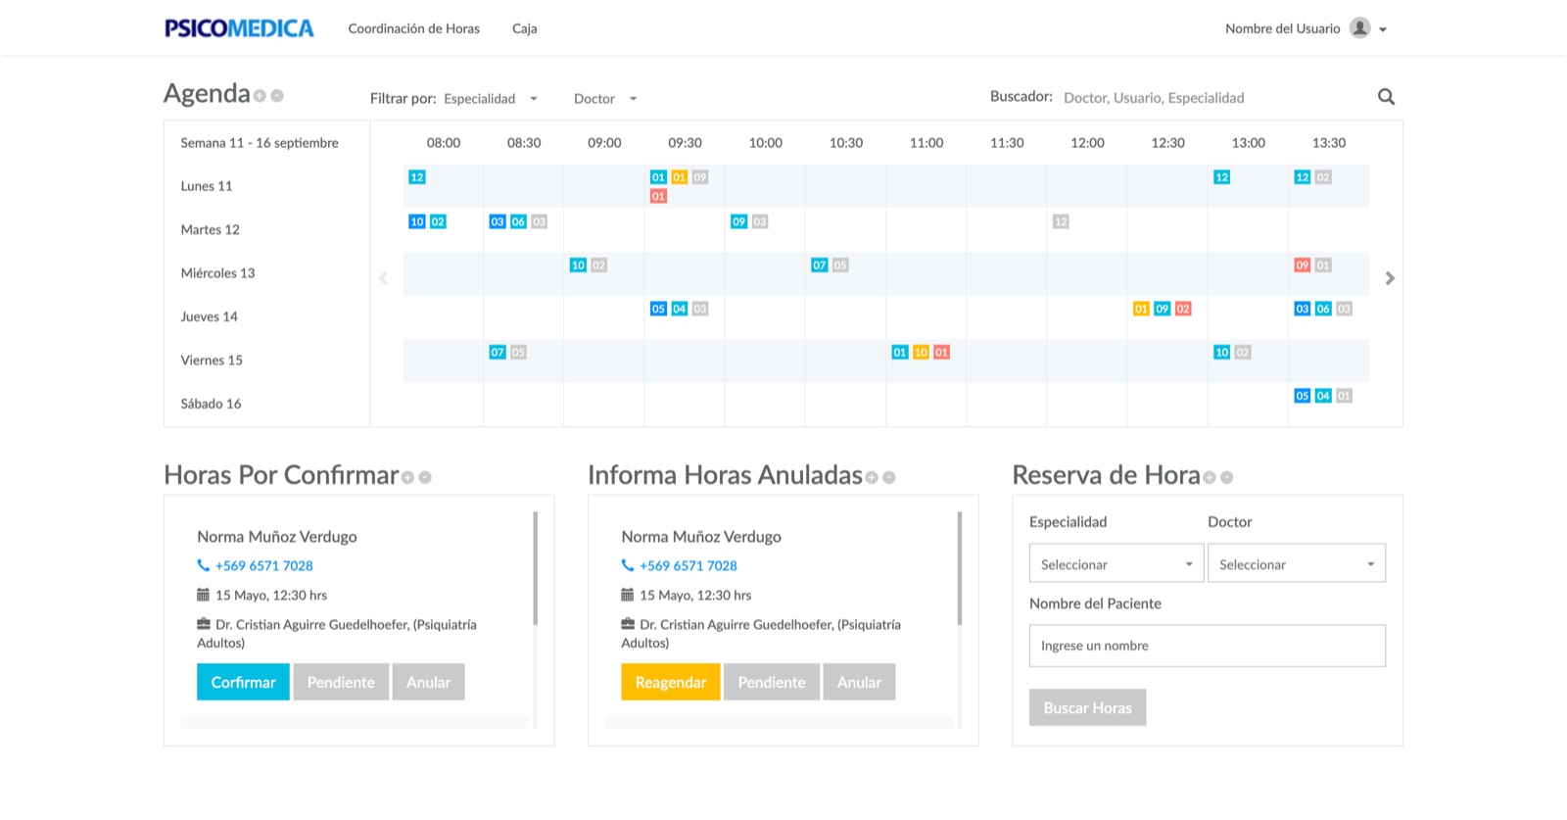Click Semana 11 - 16 septiembre header
Image resolution: width=1567 pixels, height=820 pixels.
[260, 143]
